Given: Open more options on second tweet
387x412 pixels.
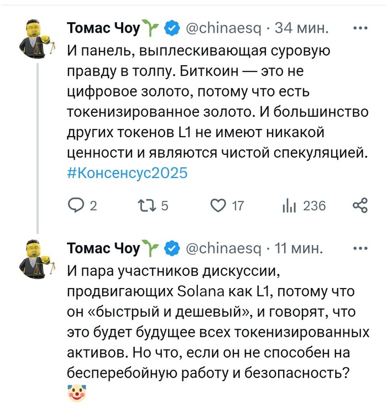Looking at the screenshot, I should [x=360, y=248].
